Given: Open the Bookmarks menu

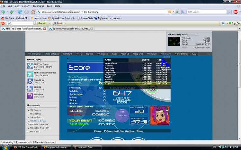Looking at the screenshot, I should 38,6.
